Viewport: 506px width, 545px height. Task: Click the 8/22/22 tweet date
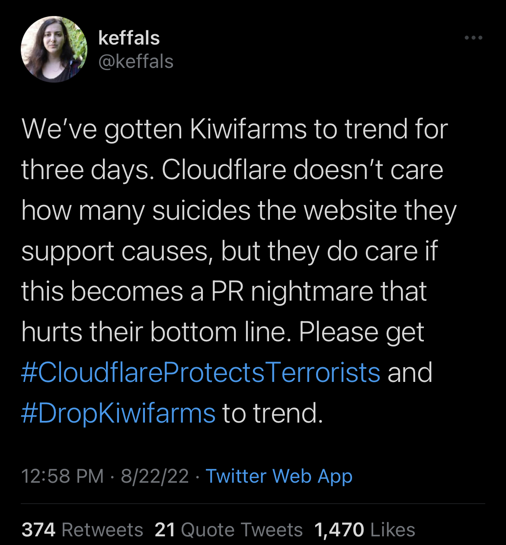(x=155, y=476)
